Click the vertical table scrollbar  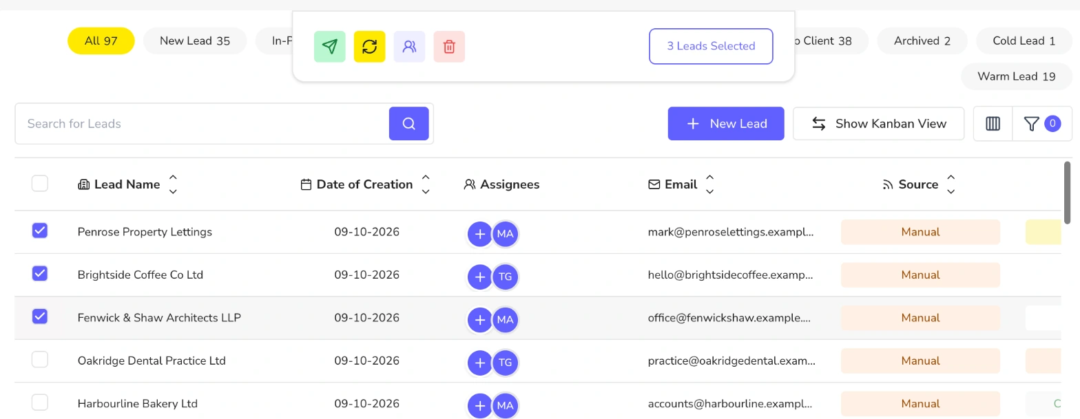[1068, 193]
